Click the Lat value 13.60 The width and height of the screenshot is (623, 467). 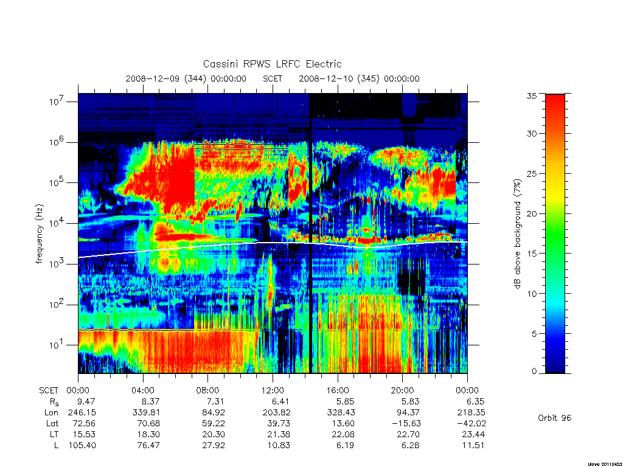click(344, 423)
